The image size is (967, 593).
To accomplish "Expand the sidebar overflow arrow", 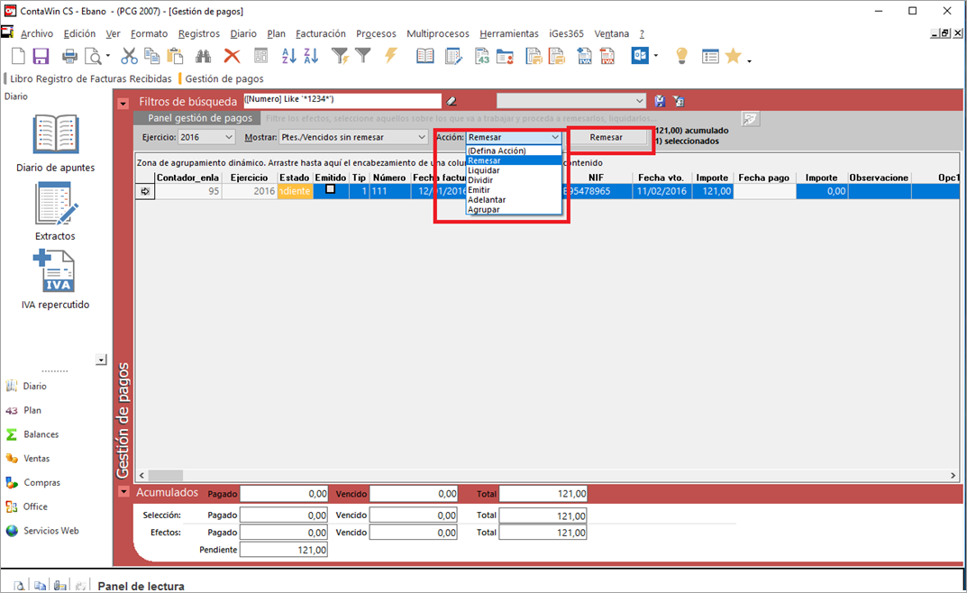I will (x=102, y=360).
